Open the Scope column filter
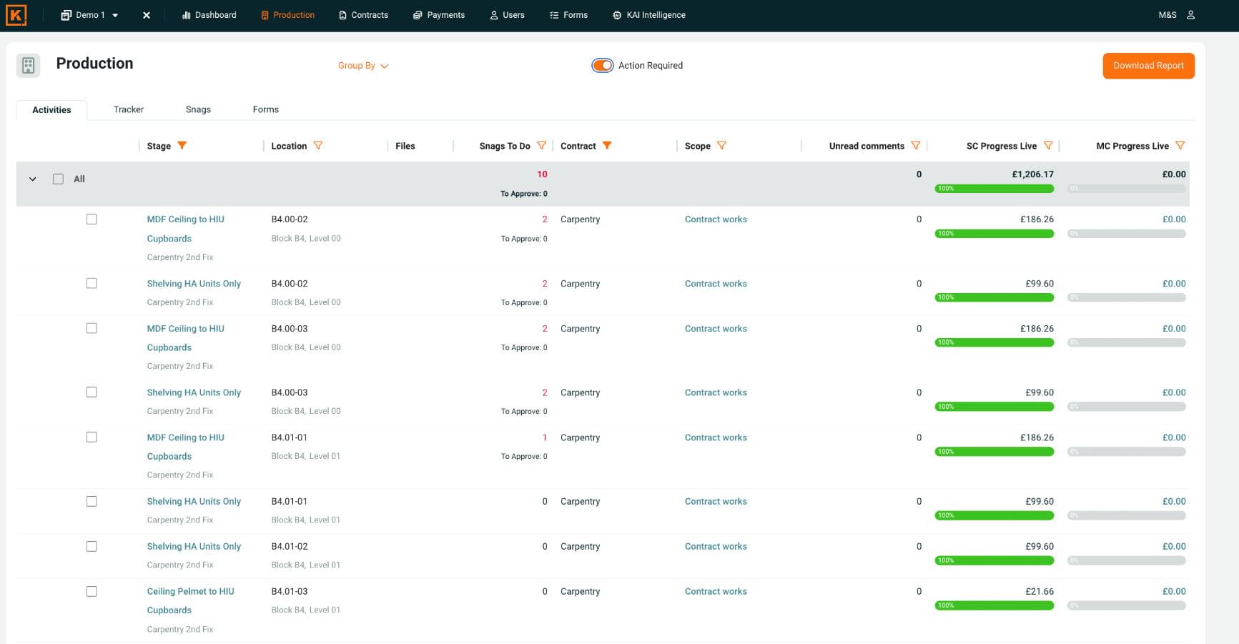Viewport: 1239px width, 644px height. point(721,146)
